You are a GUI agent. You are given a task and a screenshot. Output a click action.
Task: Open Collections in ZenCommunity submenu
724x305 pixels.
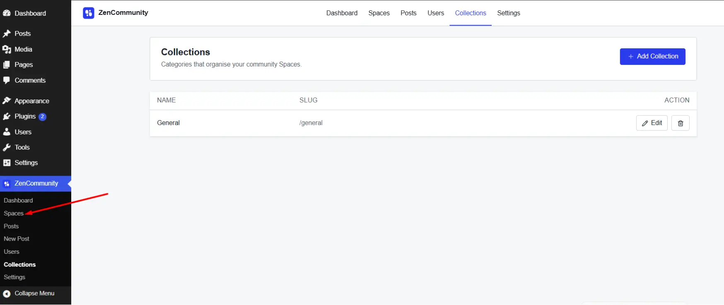(20, 264)
